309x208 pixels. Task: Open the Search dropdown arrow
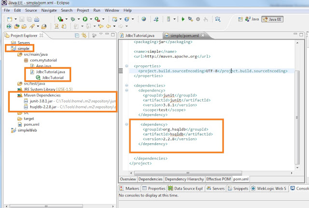(x=38, y=26)
